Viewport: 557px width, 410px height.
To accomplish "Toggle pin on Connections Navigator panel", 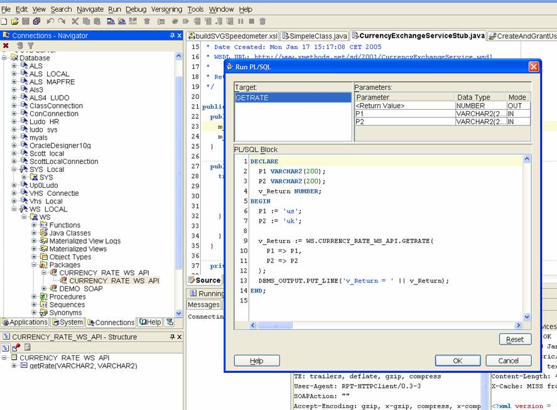I will 172,36.
